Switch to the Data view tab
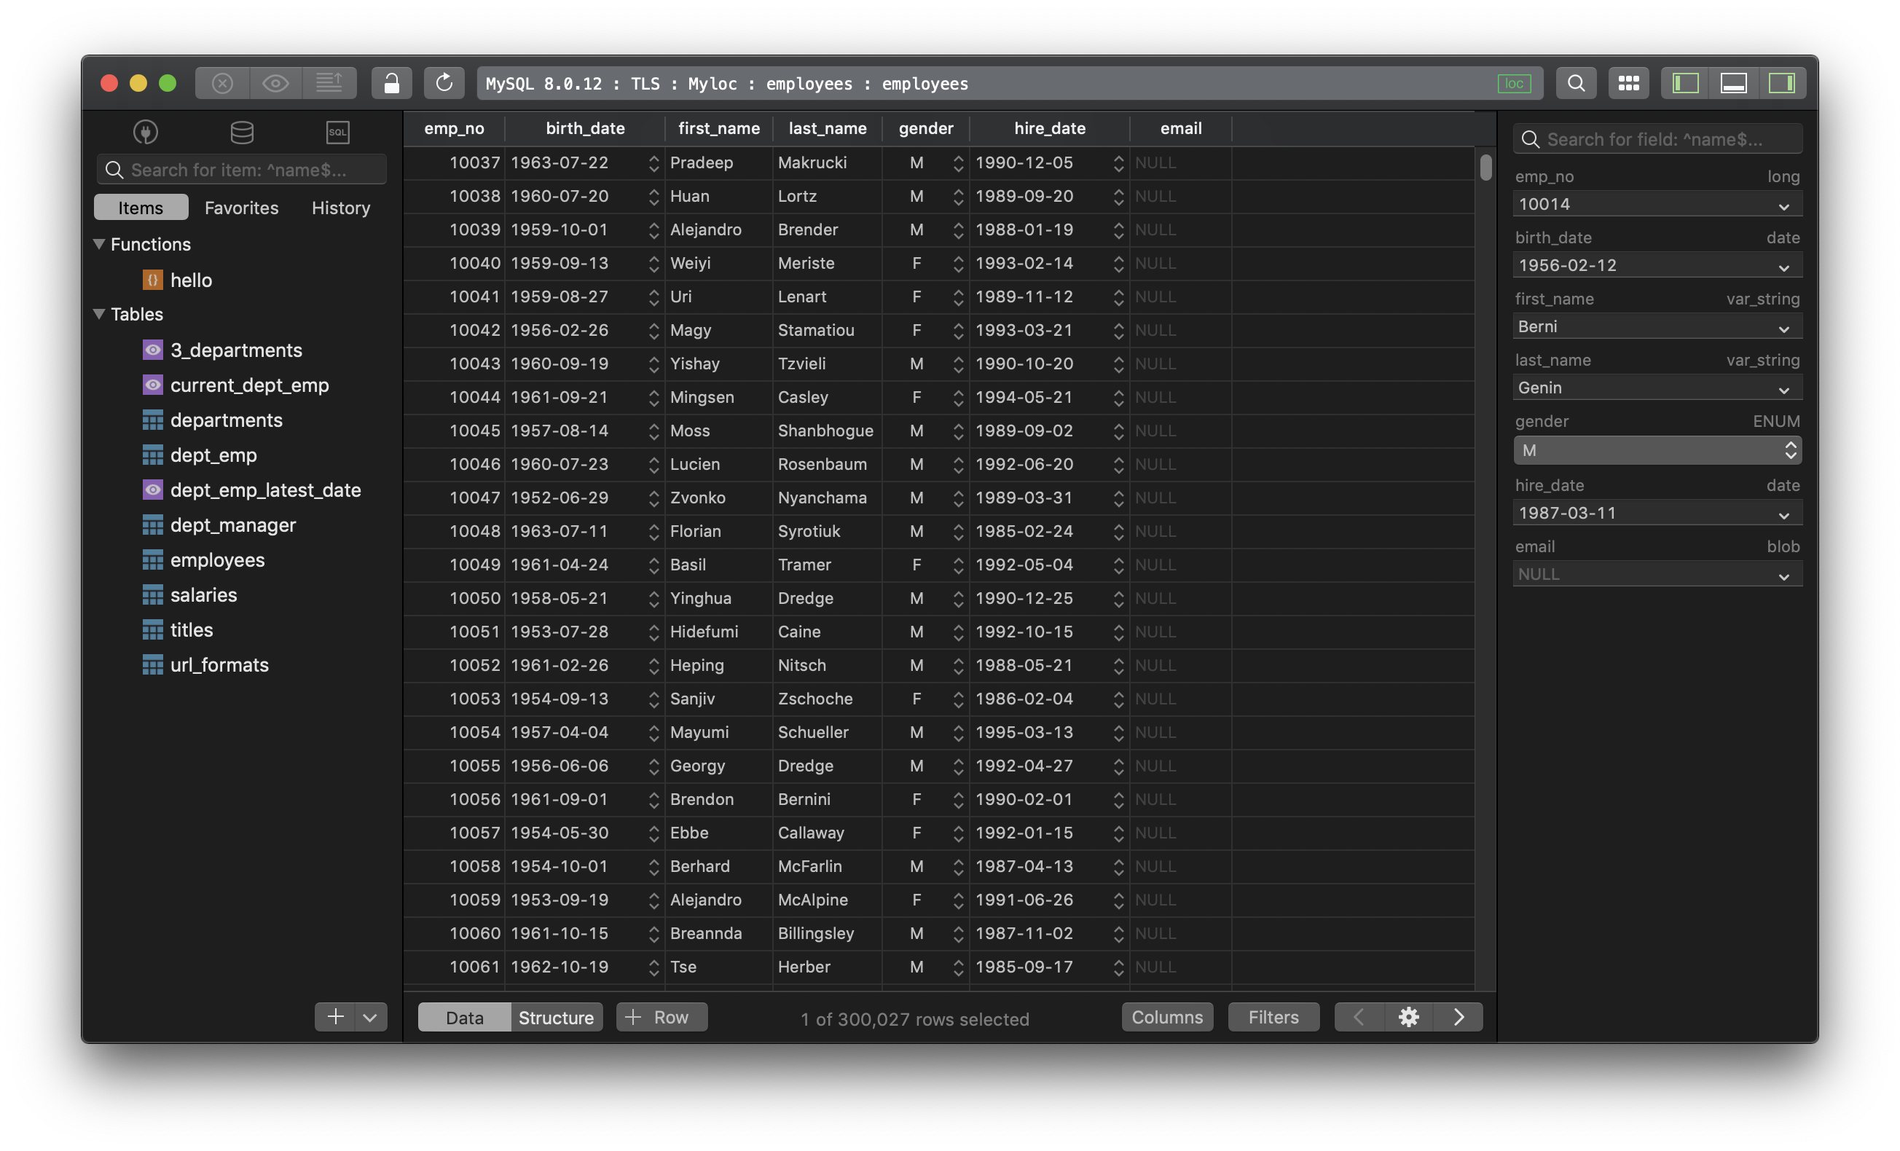Viewport: 1900px width, 1151px height. (464, 1018)
